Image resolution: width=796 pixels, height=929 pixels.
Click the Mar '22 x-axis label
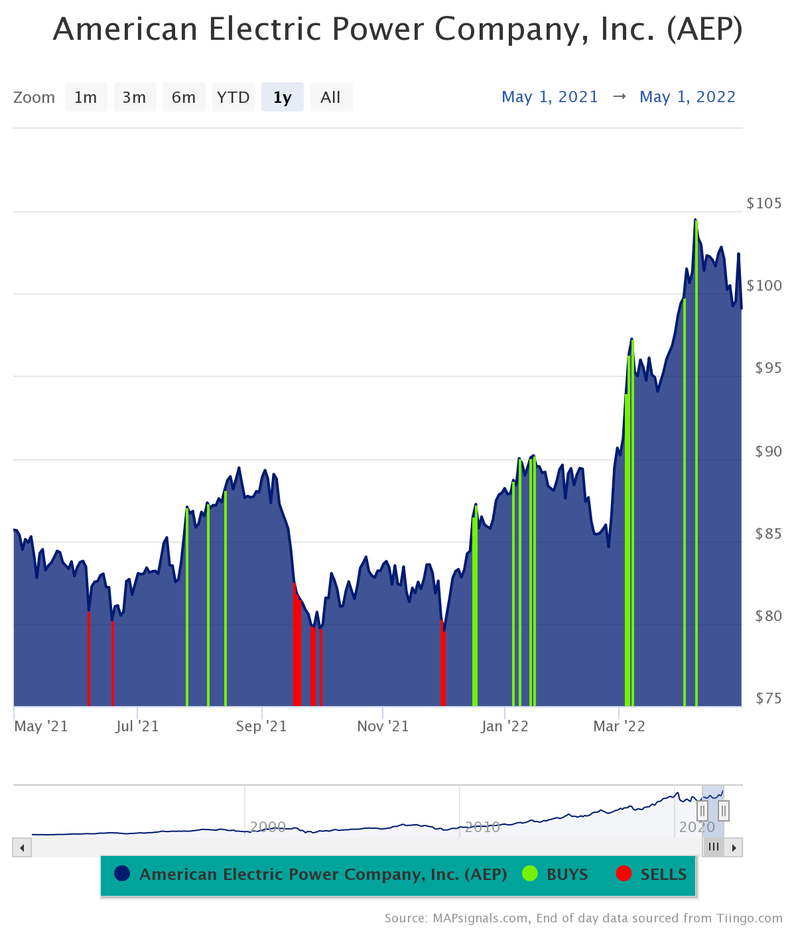(x=619, y=726)
